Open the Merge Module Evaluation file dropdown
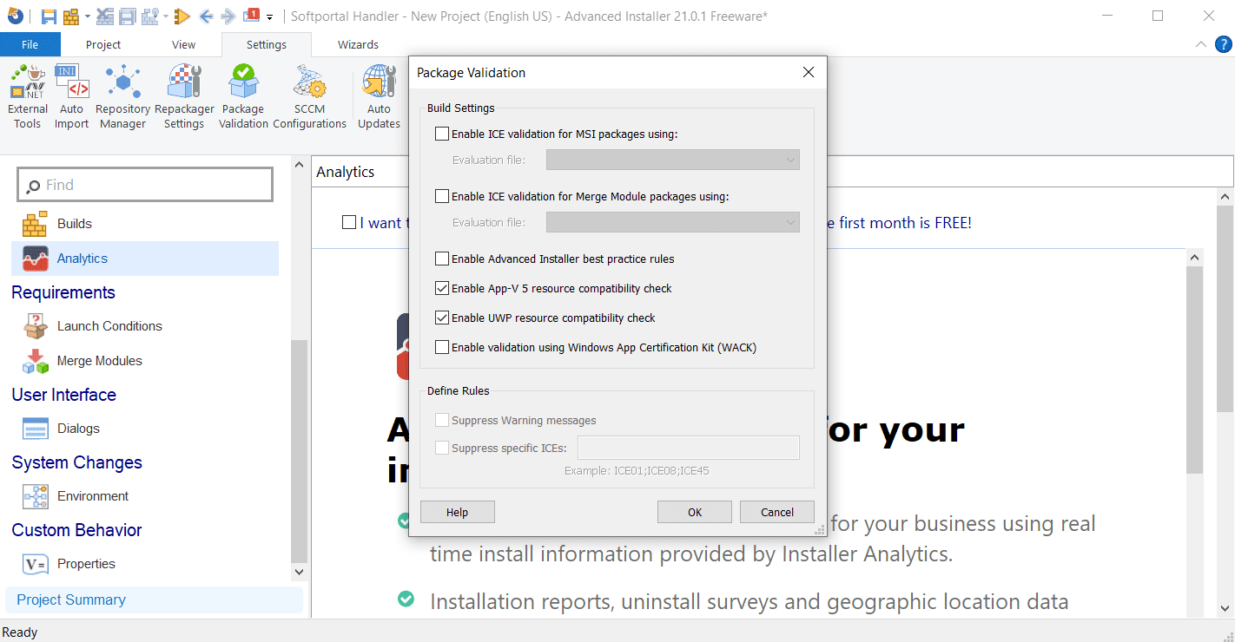1235x642 pixels. coord(672,222)
